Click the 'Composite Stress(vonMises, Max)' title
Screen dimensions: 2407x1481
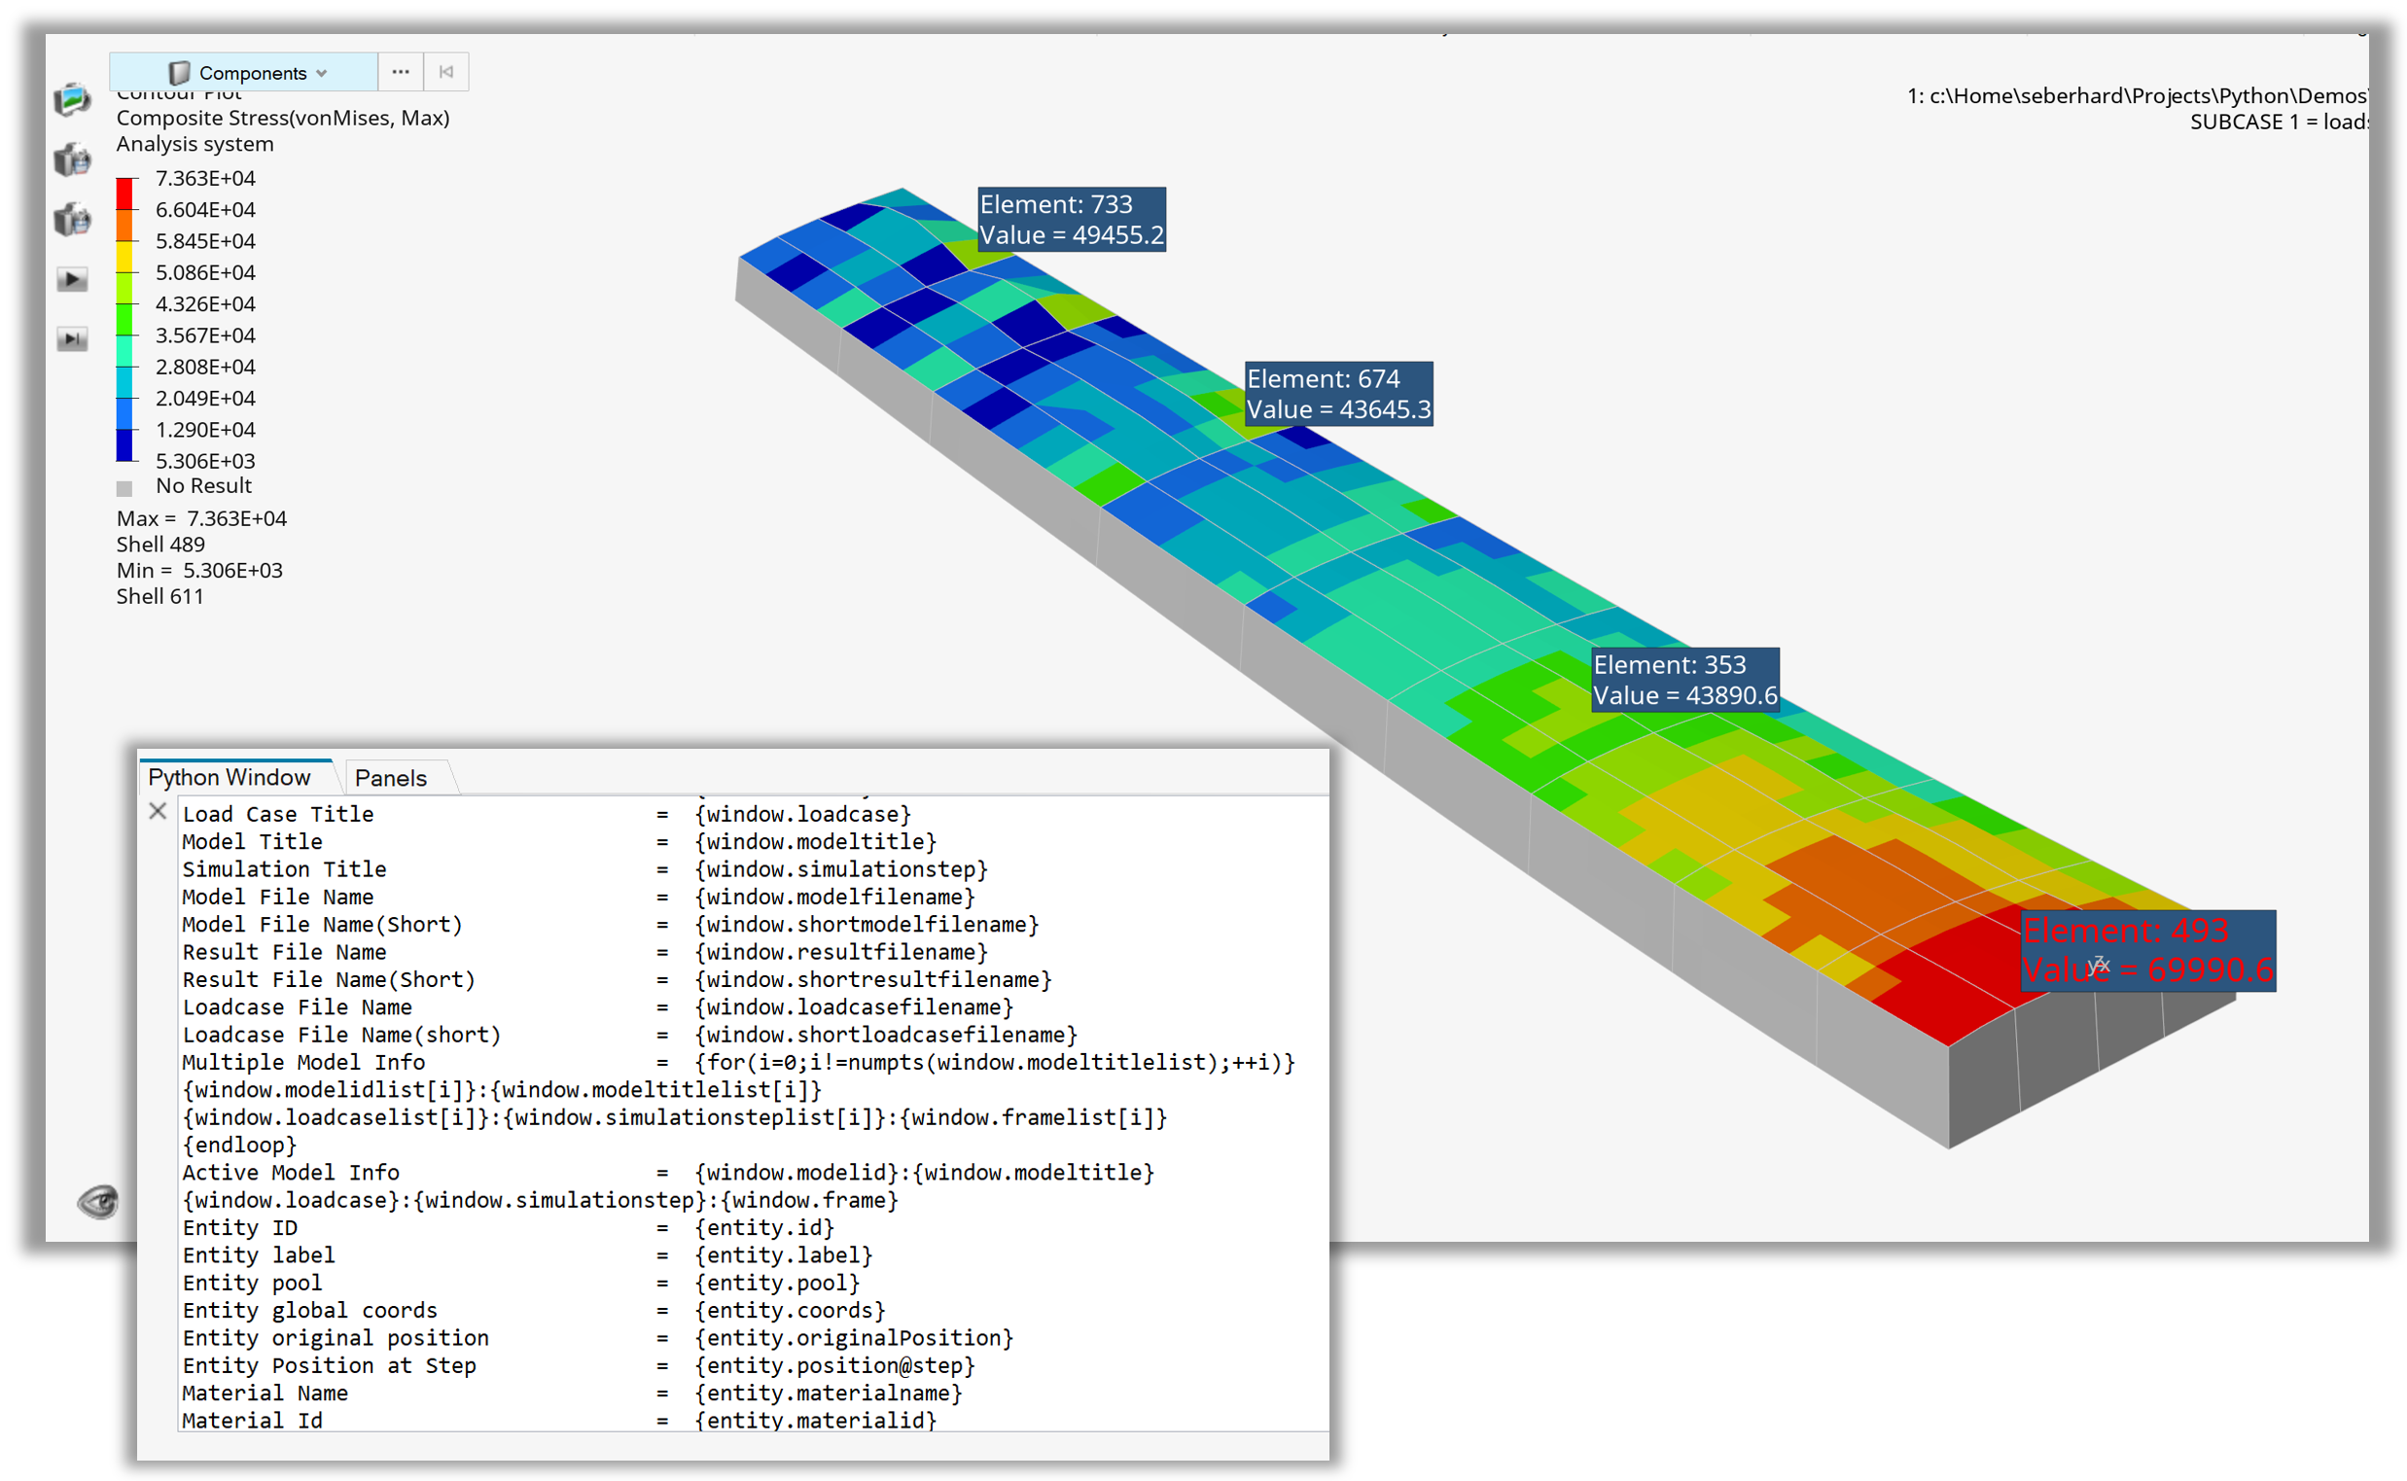pos(283,118)
